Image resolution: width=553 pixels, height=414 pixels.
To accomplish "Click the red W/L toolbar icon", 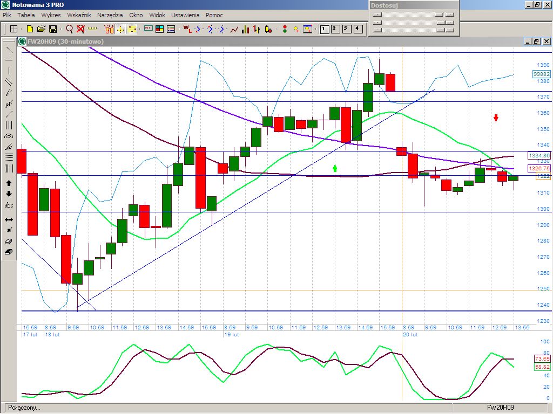I will 186,29.
